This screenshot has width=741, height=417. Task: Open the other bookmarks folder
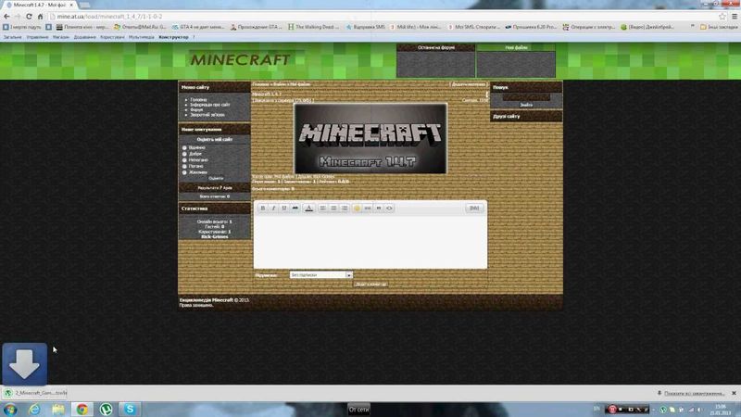tap(719, 27)
